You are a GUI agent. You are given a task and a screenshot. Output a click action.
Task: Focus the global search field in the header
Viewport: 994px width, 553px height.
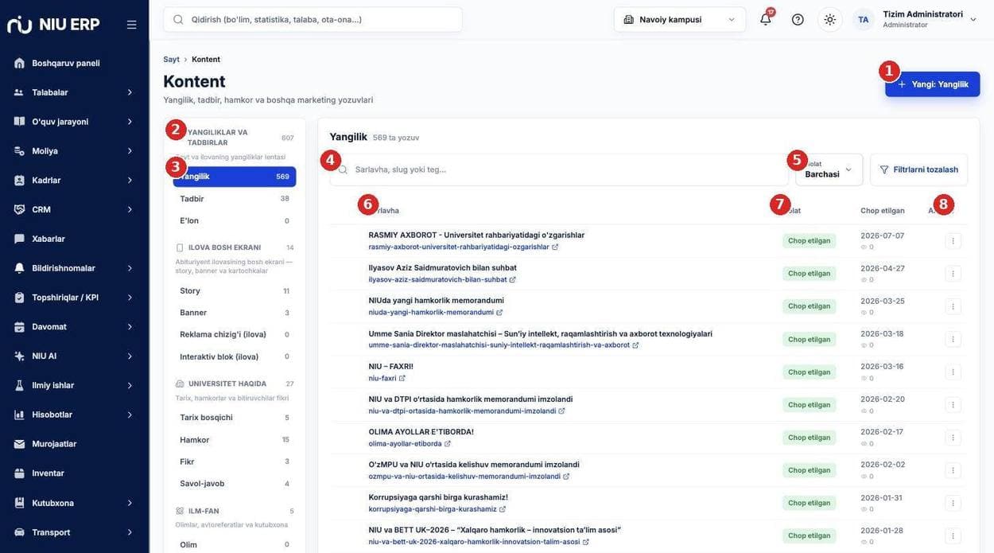point(313,20)
